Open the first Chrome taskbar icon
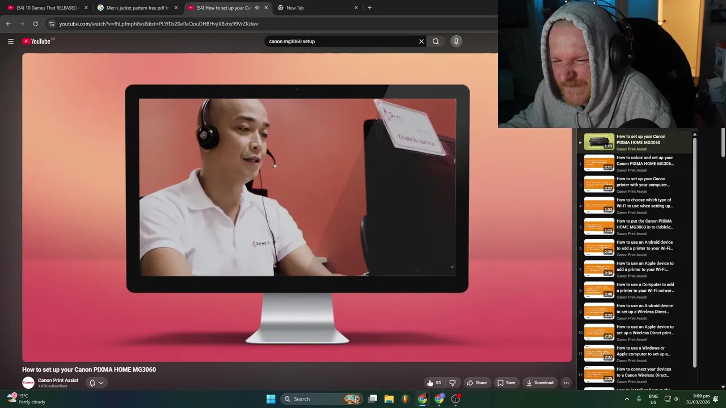The width and height of the screenshot is (726, 408). pyautogui.click(x=423, y=399)
